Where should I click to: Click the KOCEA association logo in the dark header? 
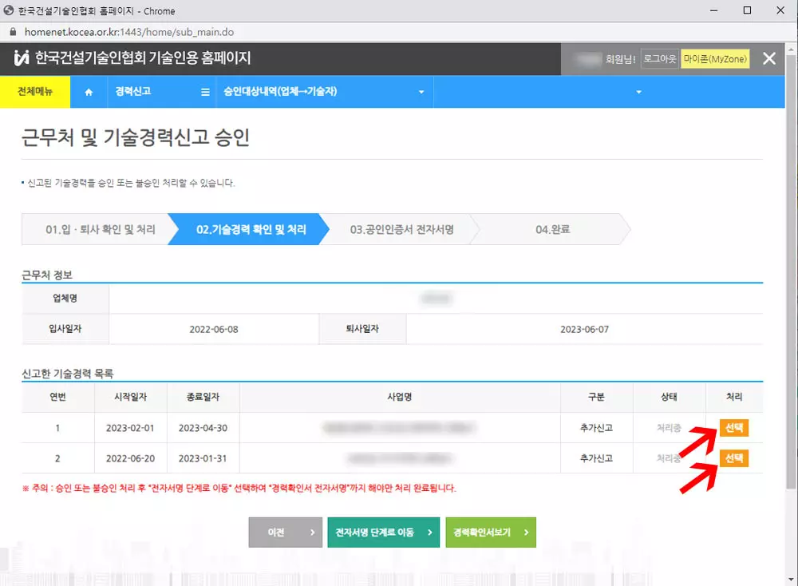(22, 58)
